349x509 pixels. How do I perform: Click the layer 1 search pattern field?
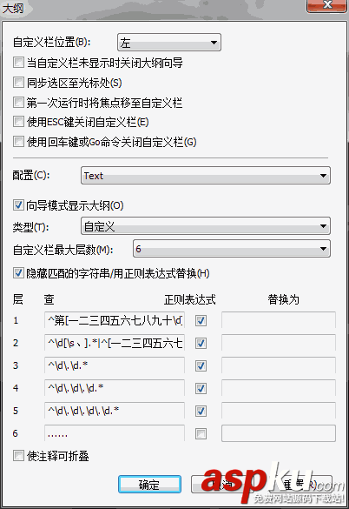[115, 320]
